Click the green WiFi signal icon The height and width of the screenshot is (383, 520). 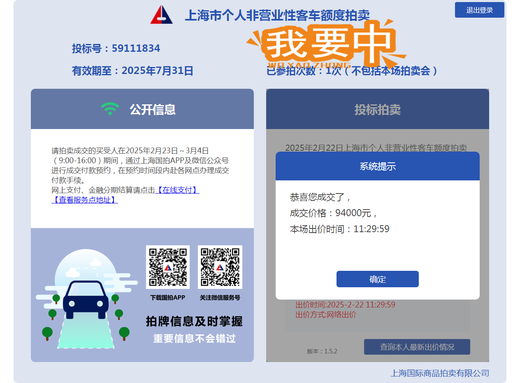(110, 109)
